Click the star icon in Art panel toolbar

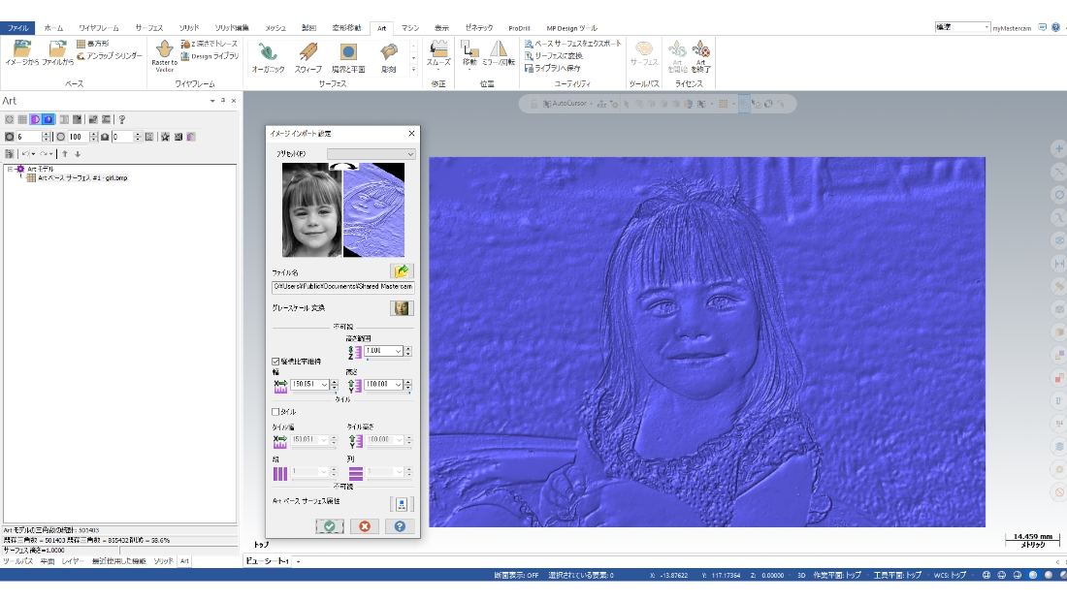point(165,137)
